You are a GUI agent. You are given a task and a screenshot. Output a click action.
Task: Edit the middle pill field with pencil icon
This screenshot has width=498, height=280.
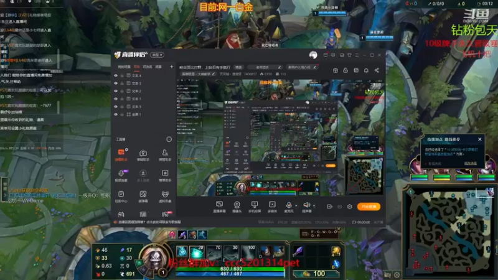[x=265, y=67]
